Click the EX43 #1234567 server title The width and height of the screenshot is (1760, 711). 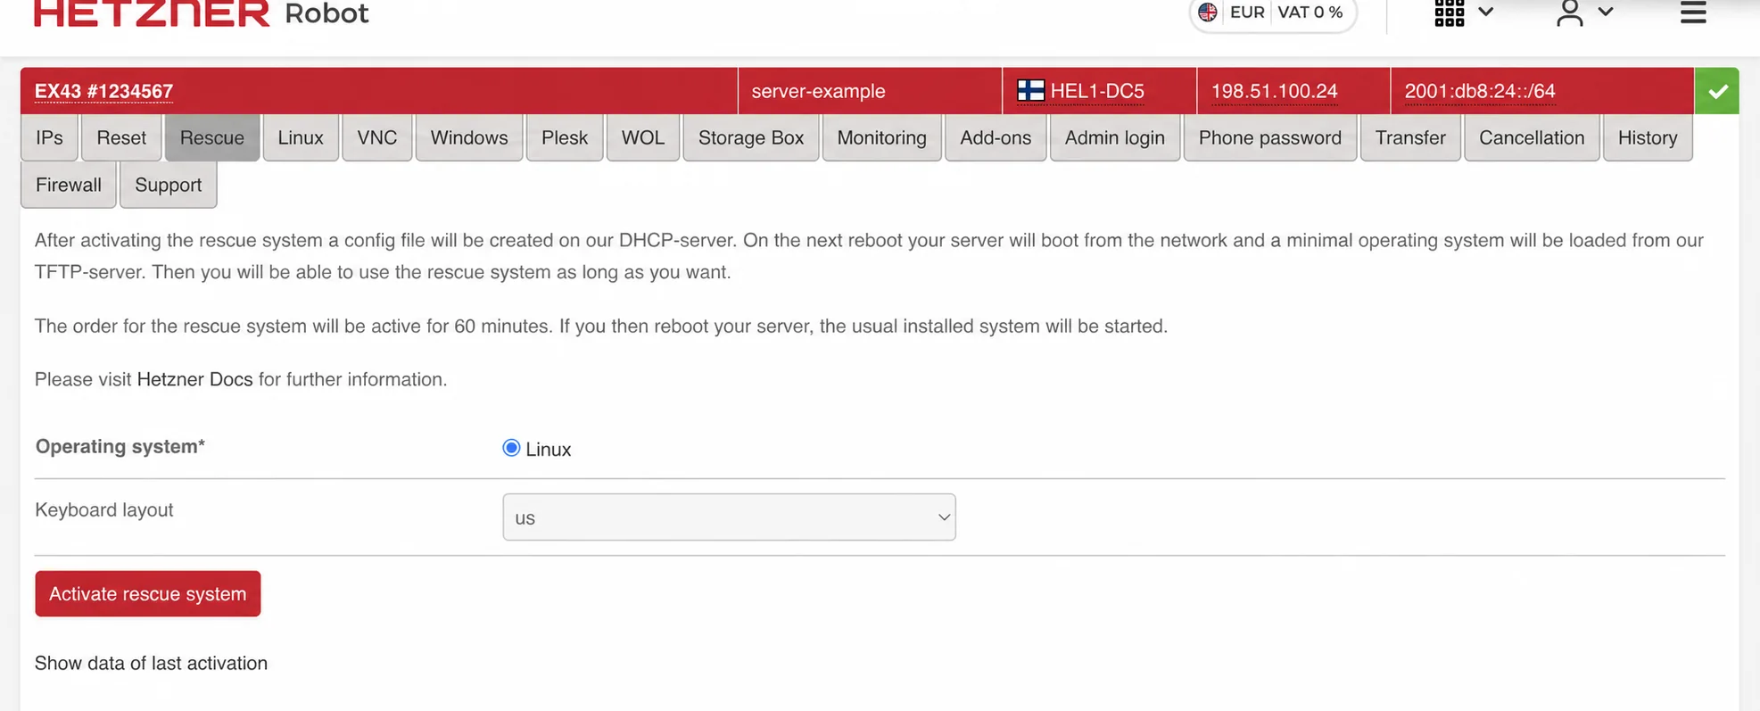pos(103,91)
